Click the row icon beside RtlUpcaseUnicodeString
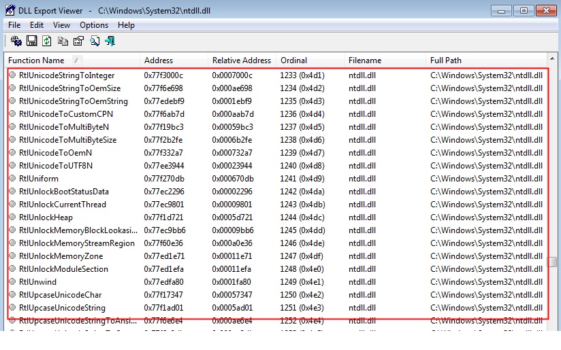561x350 pixels. [12, 307]
